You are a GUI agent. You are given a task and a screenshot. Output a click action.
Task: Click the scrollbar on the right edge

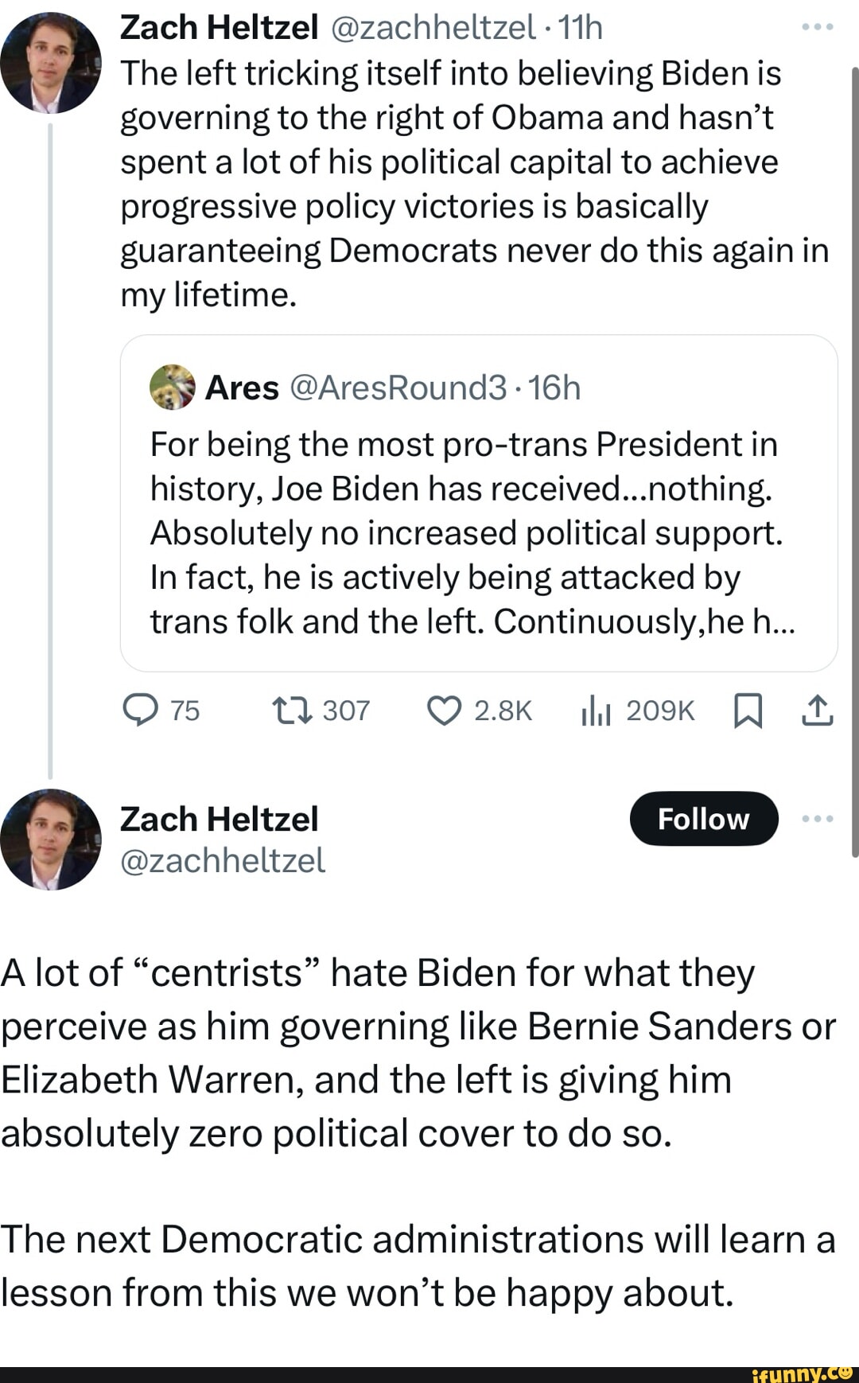(855, 462)
